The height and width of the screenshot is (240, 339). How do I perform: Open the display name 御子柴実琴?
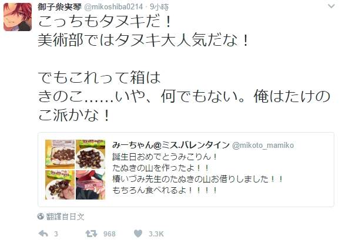pyautogui.click(x=59, y=7)
